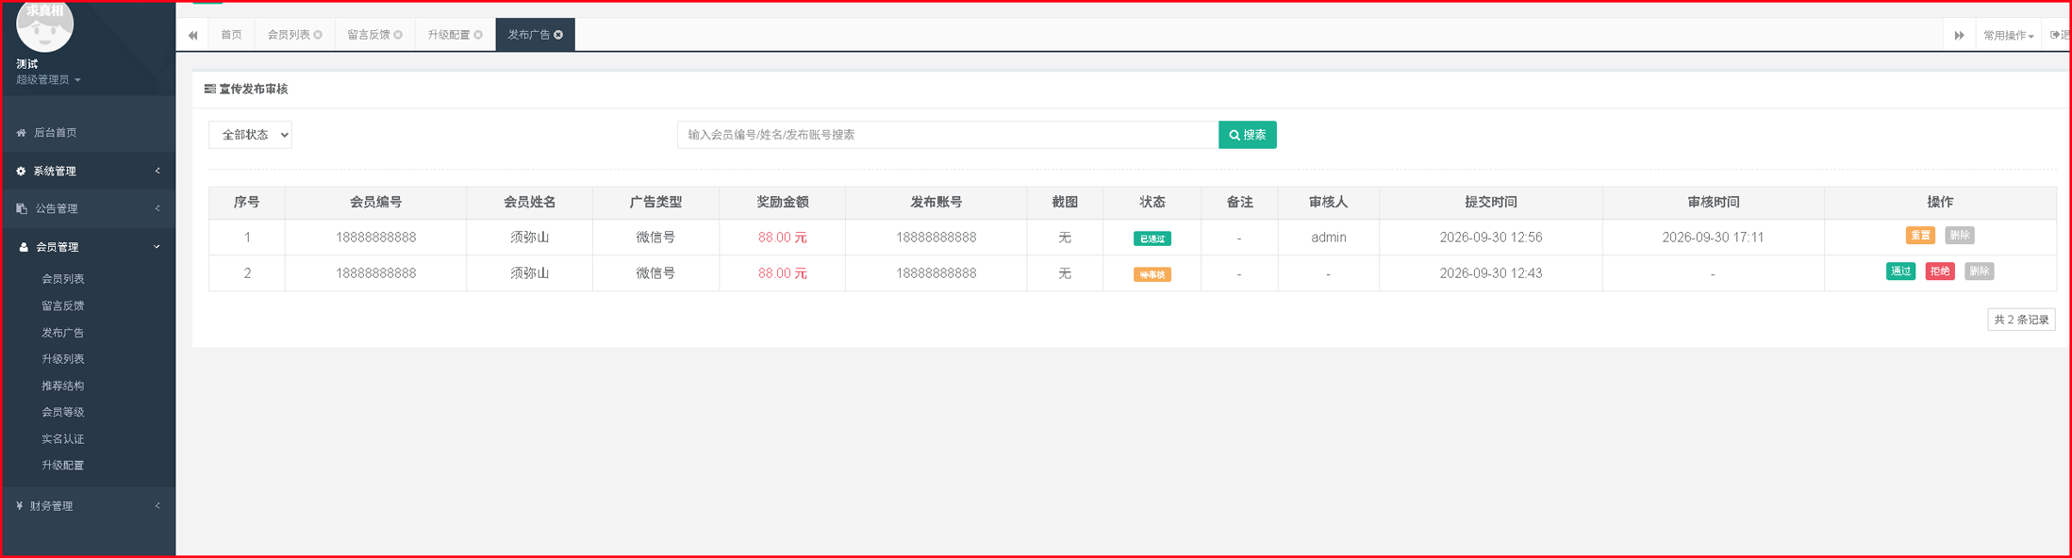This screenshot has width=2072, height=558.
Task: Collapse the 会员管理 menu
Action: (88, 247)
